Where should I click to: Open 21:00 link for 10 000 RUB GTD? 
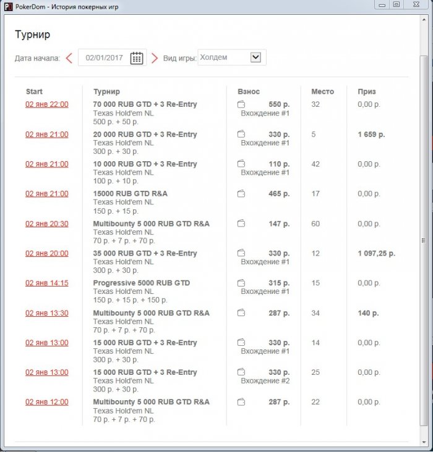tap(47, 164)
